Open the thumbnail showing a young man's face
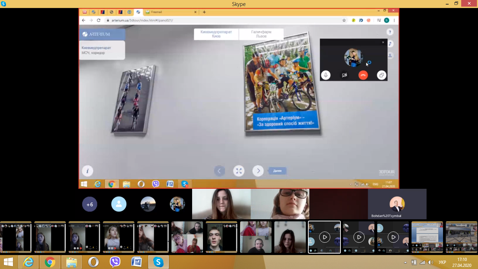 click(222, 237)
